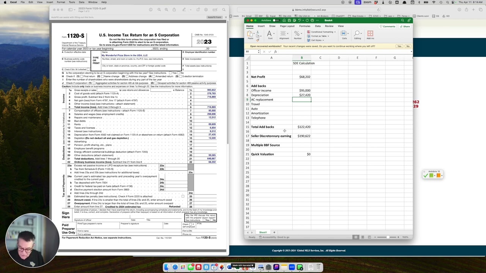This screenshot has height=273, width=486.
Task: Click the Home icon in Excel title bar
Action: point(284,20)
